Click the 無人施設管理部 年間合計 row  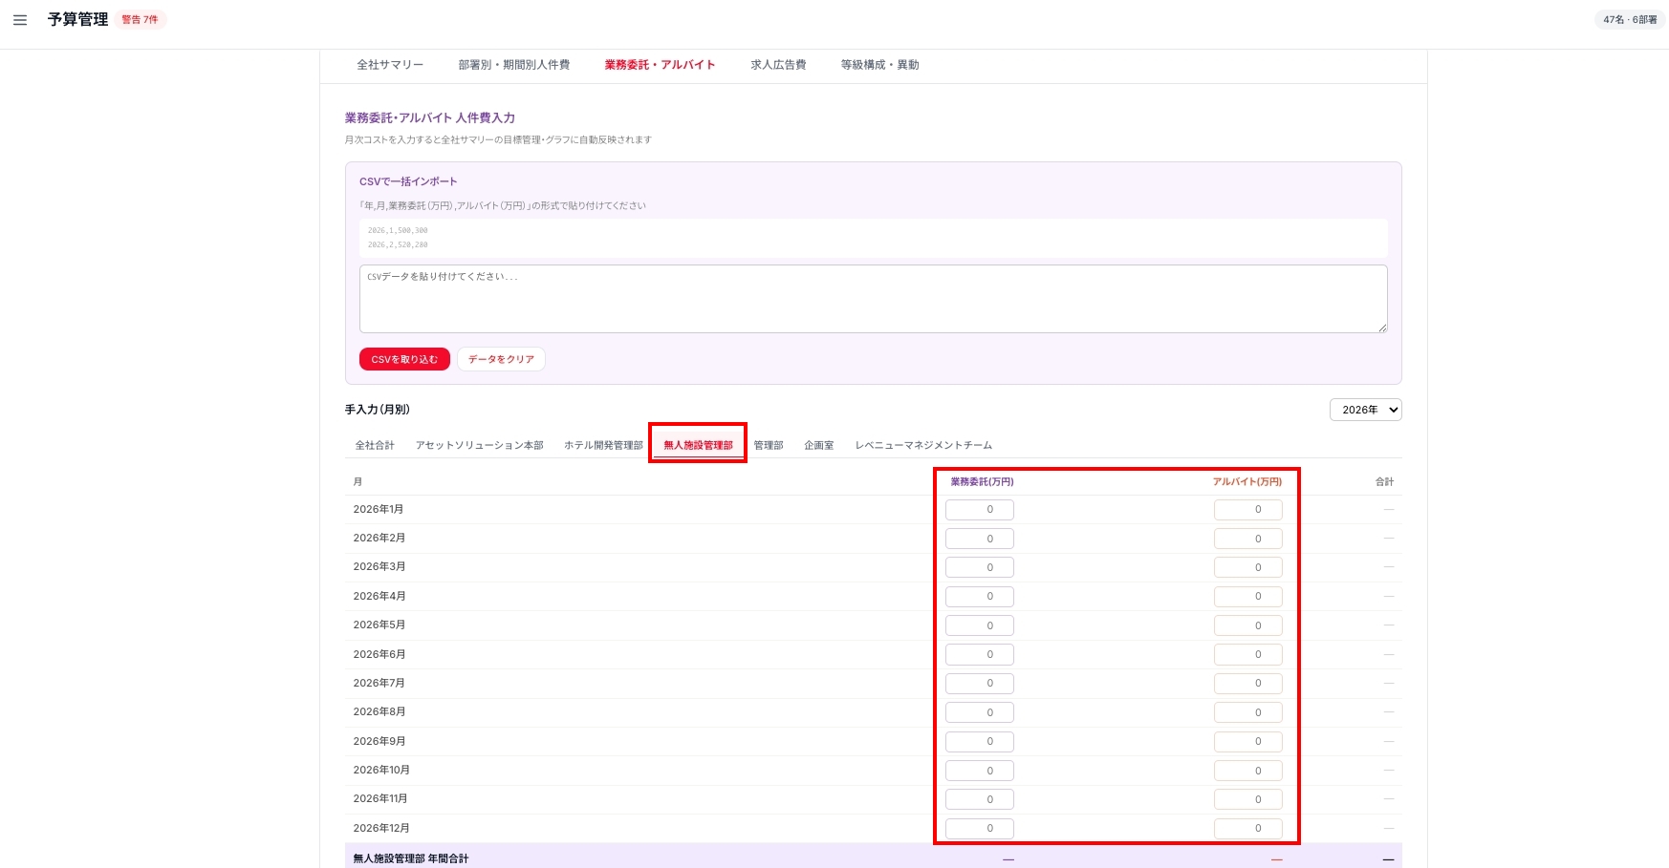873,857
